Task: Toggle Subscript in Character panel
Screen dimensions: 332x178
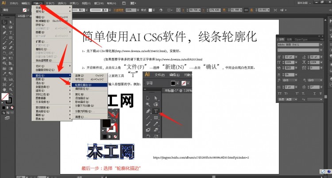Action: 303,93
